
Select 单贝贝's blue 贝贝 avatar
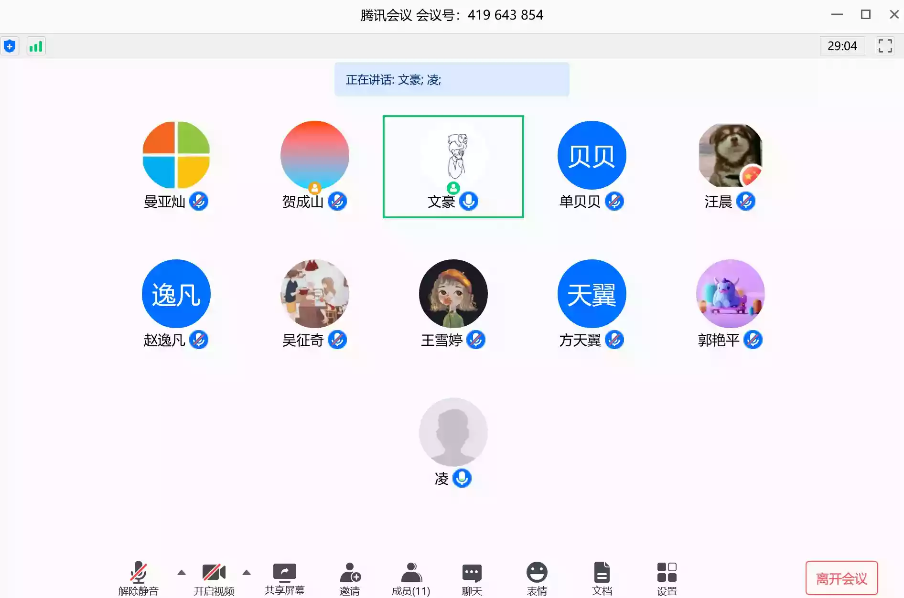(x=592, y=155)
